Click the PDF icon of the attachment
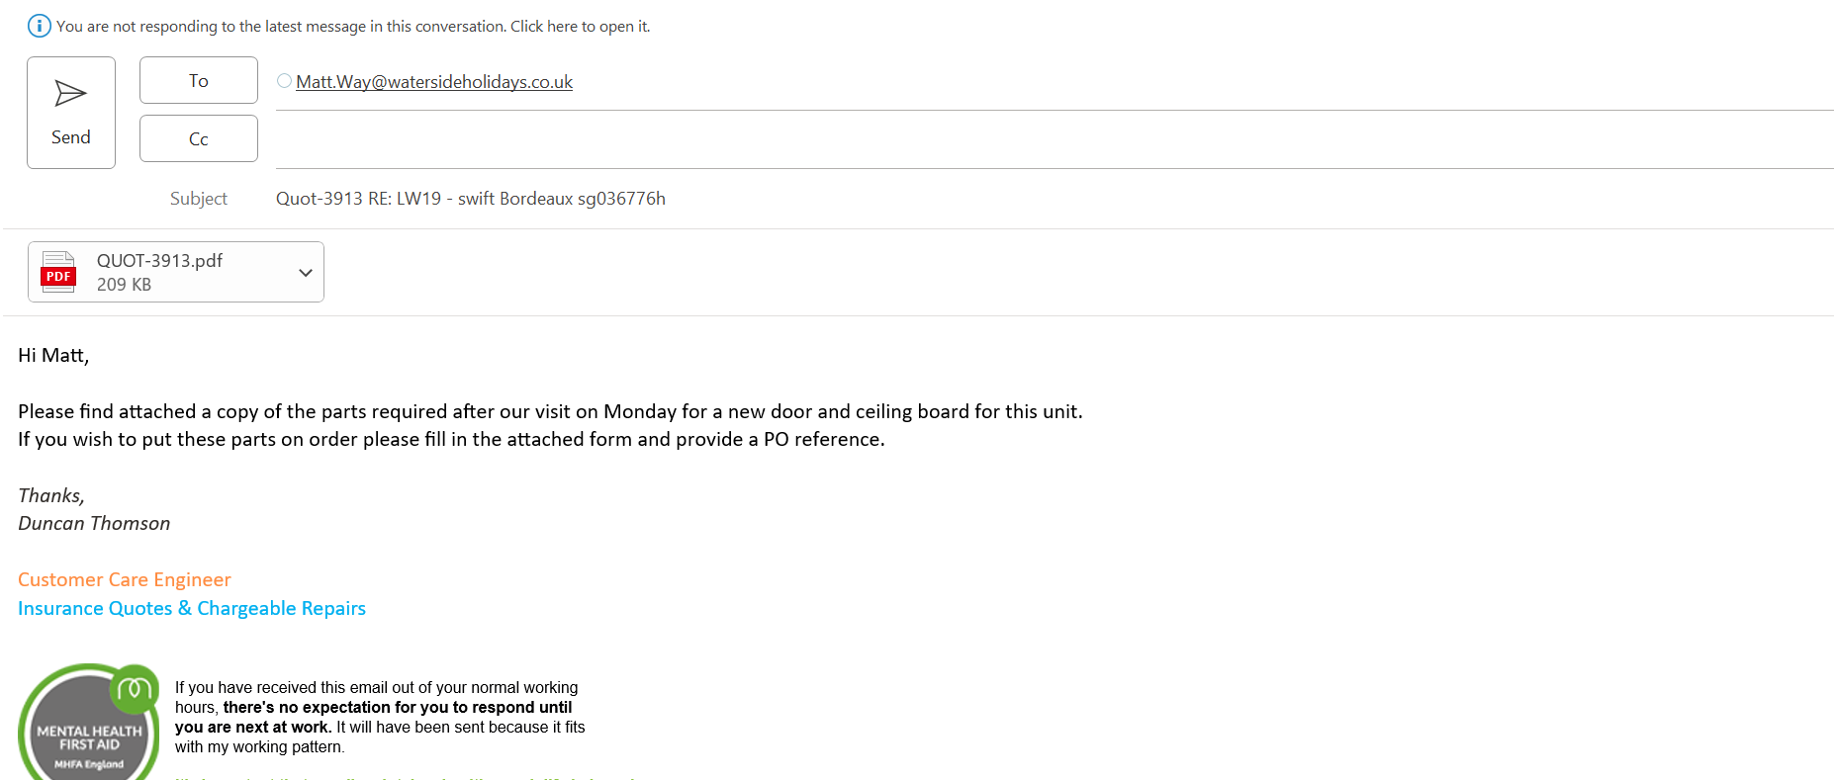Screen dimensions: 1834x780 58,272
